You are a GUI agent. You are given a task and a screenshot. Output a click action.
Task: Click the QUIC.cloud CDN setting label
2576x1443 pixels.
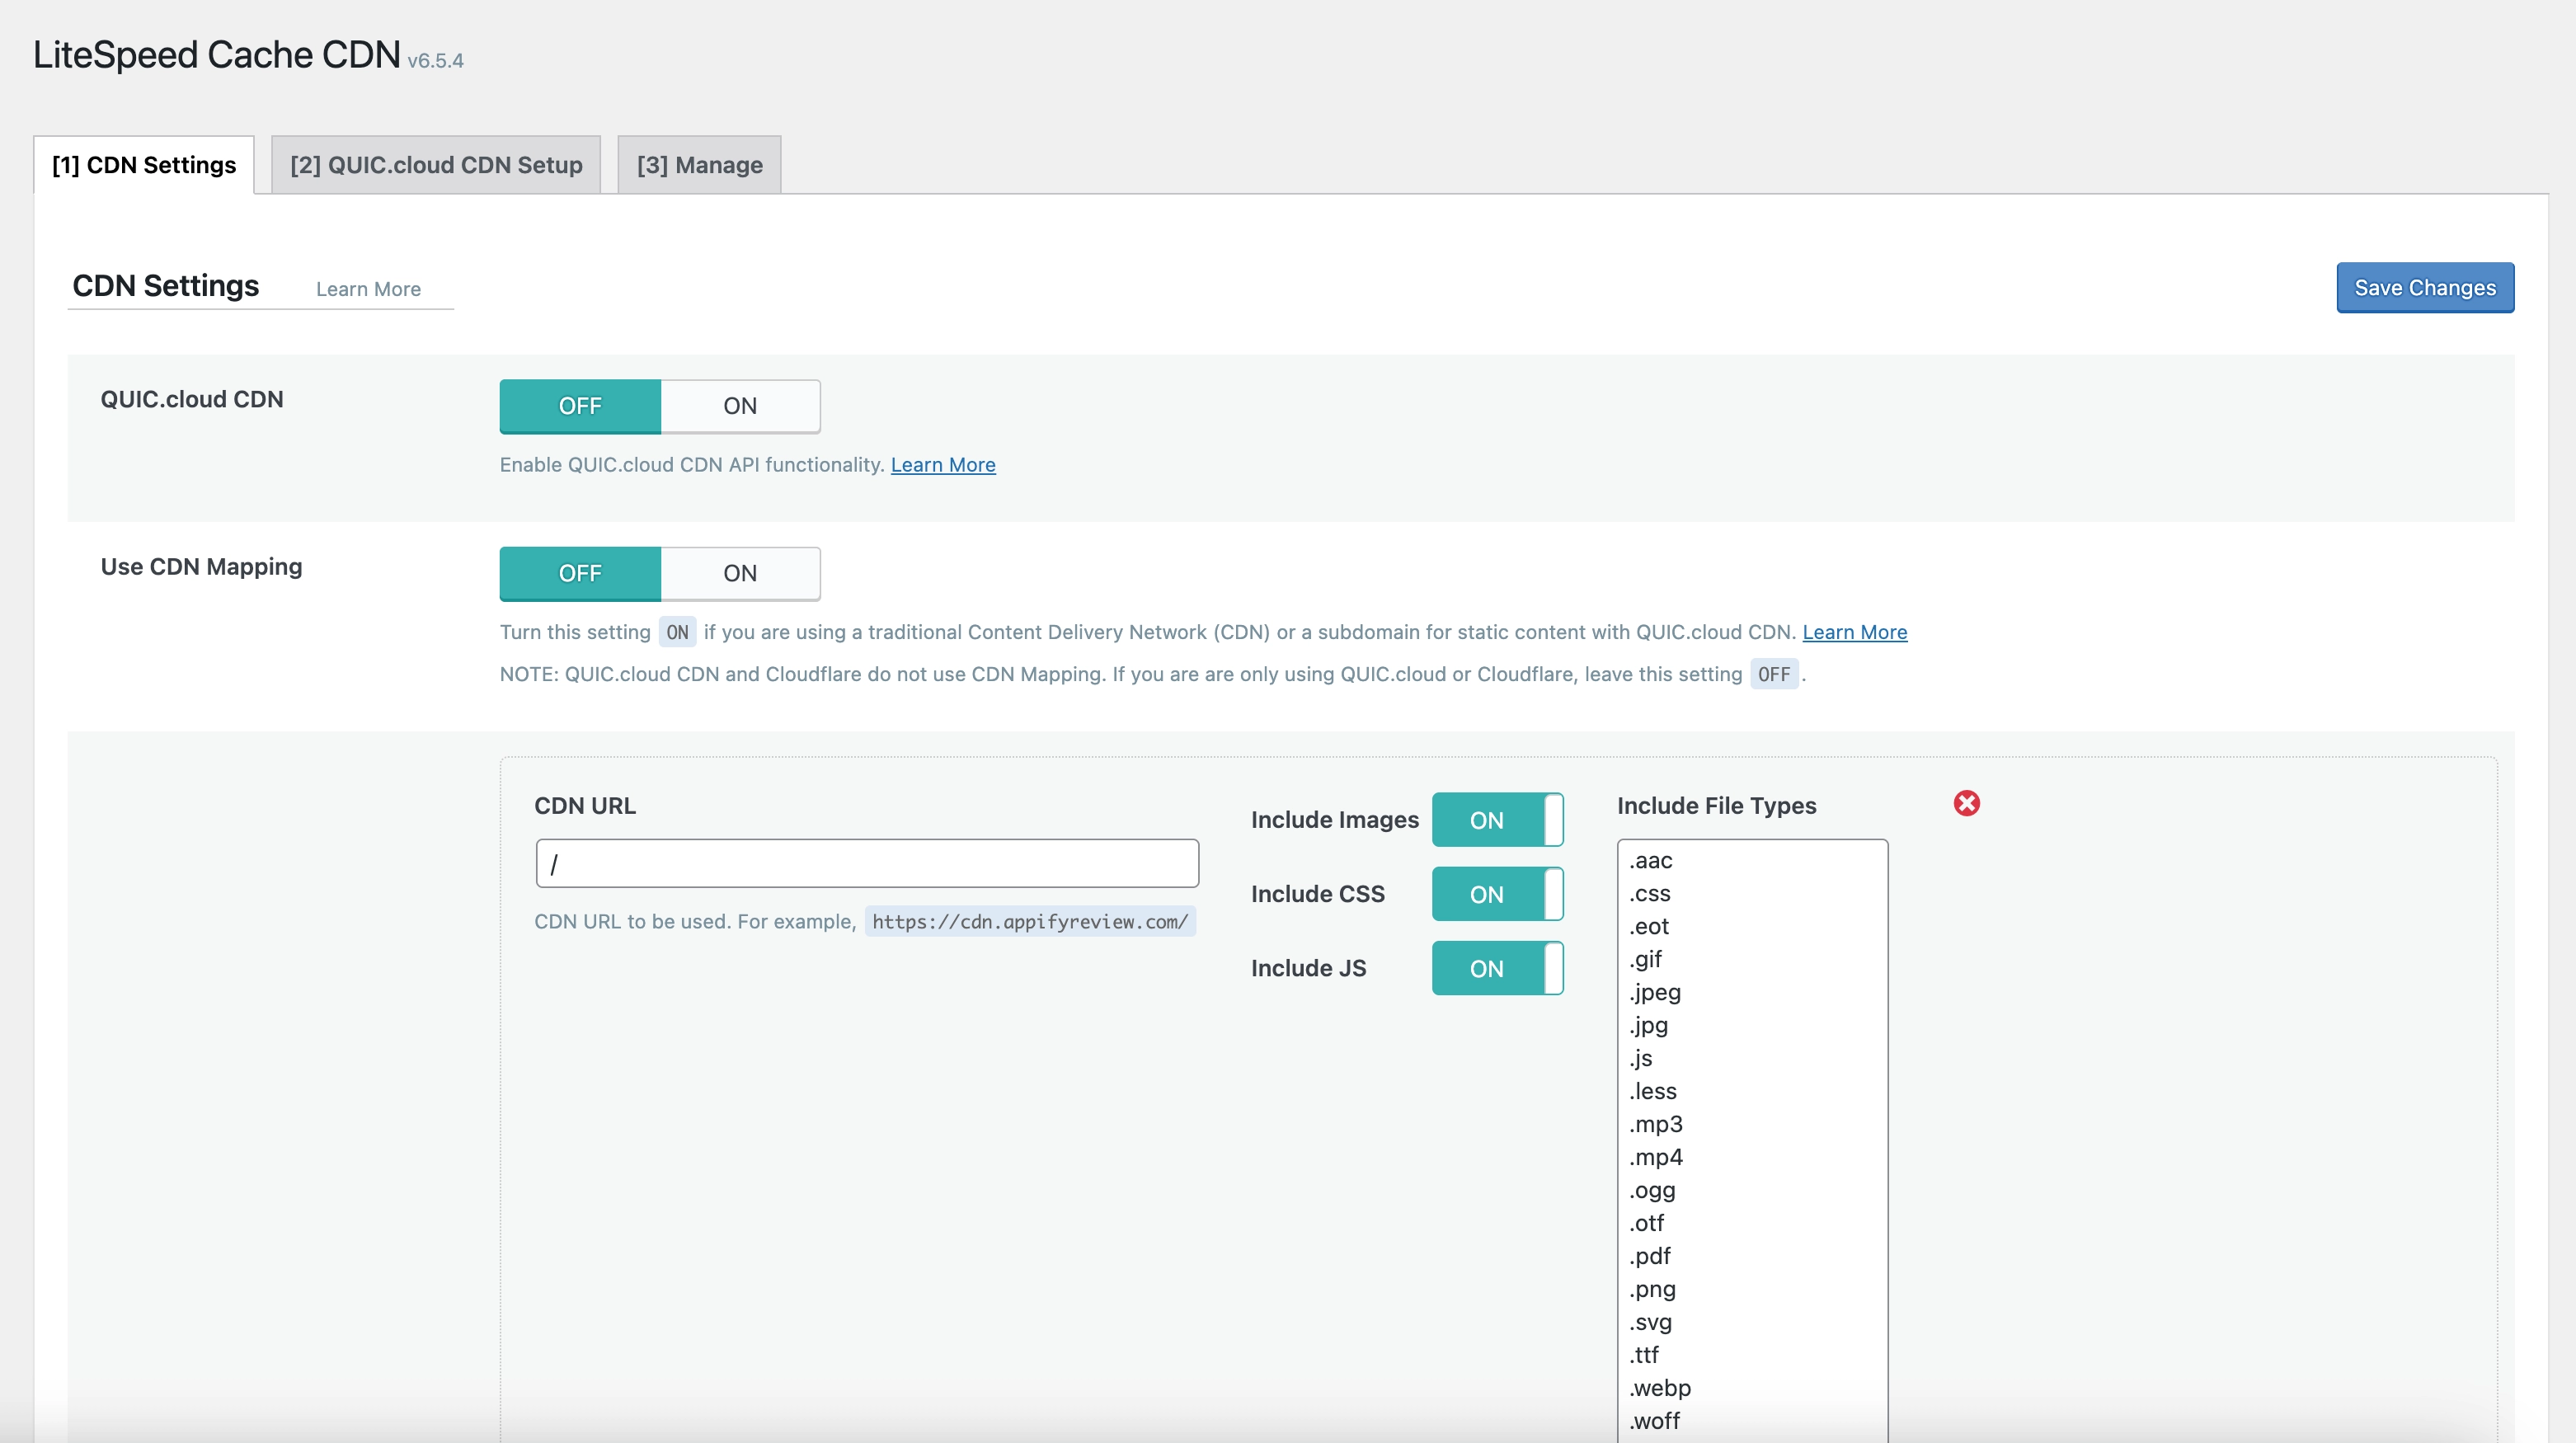coord(192,400)
